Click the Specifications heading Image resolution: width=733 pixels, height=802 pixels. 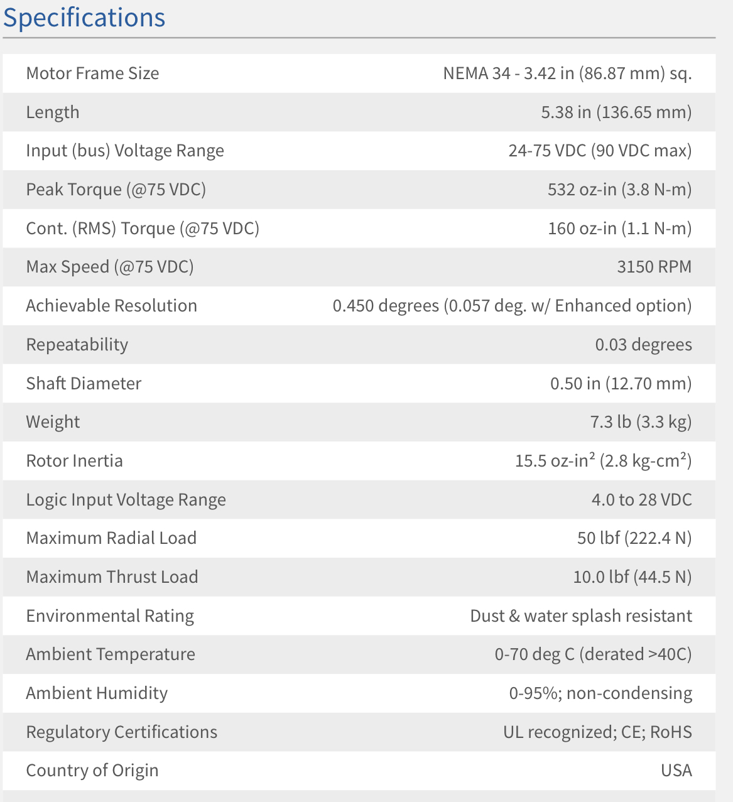tap(84, 18)
